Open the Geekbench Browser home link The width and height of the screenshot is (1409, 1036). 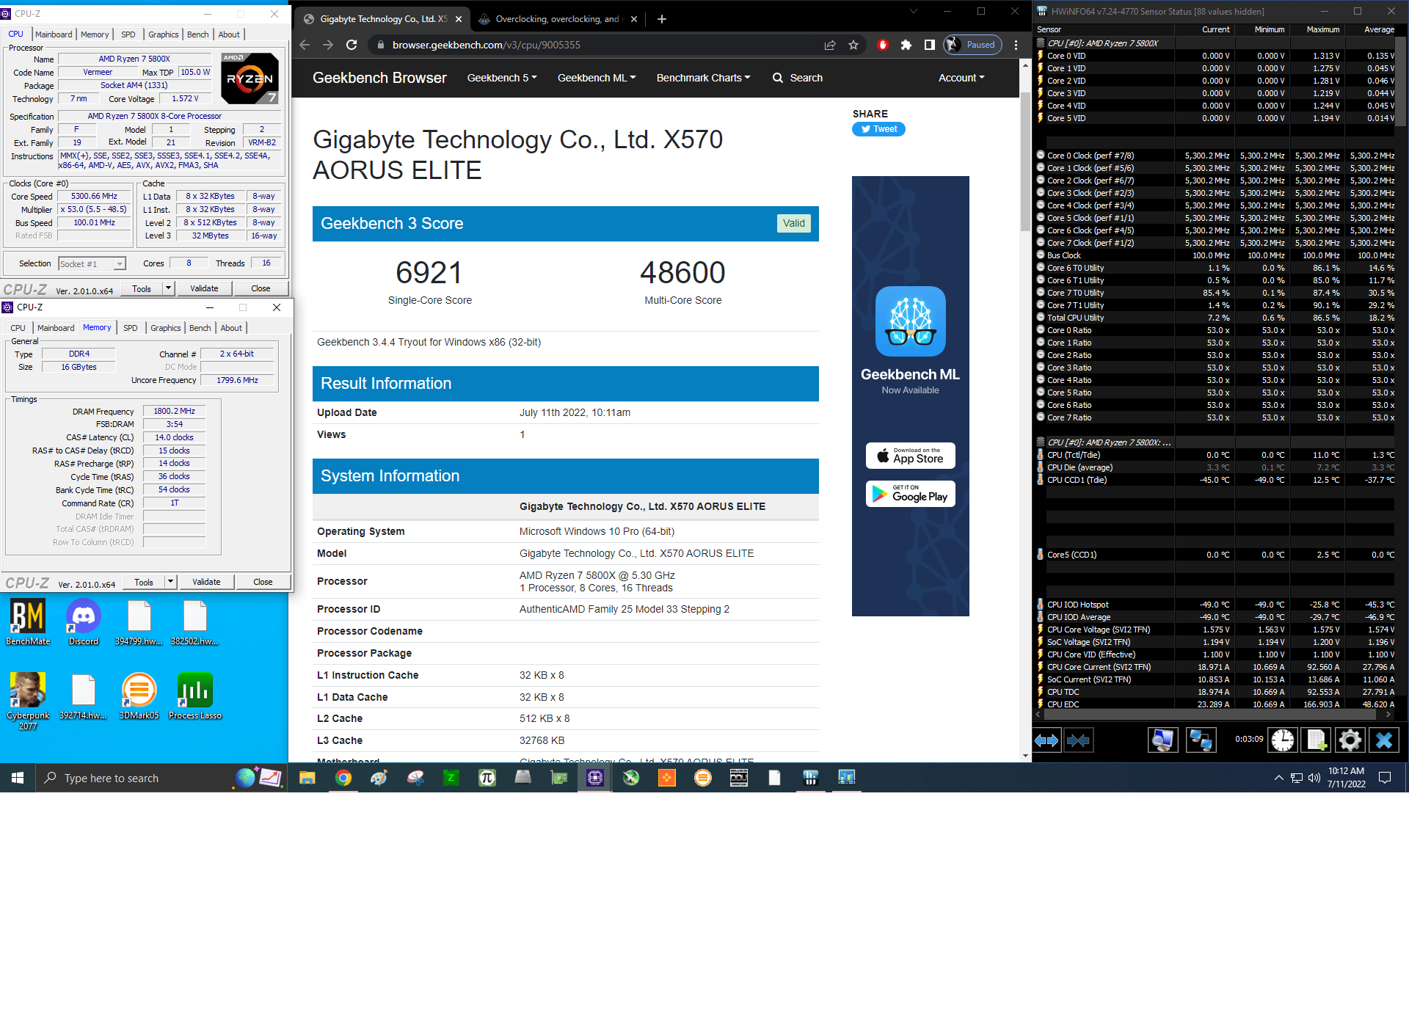click(379, 78)
